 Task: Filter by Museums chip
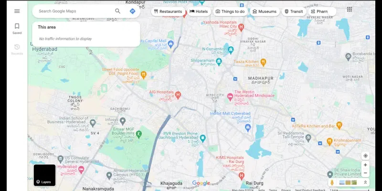pyautogui.click(x=265, y=11)
